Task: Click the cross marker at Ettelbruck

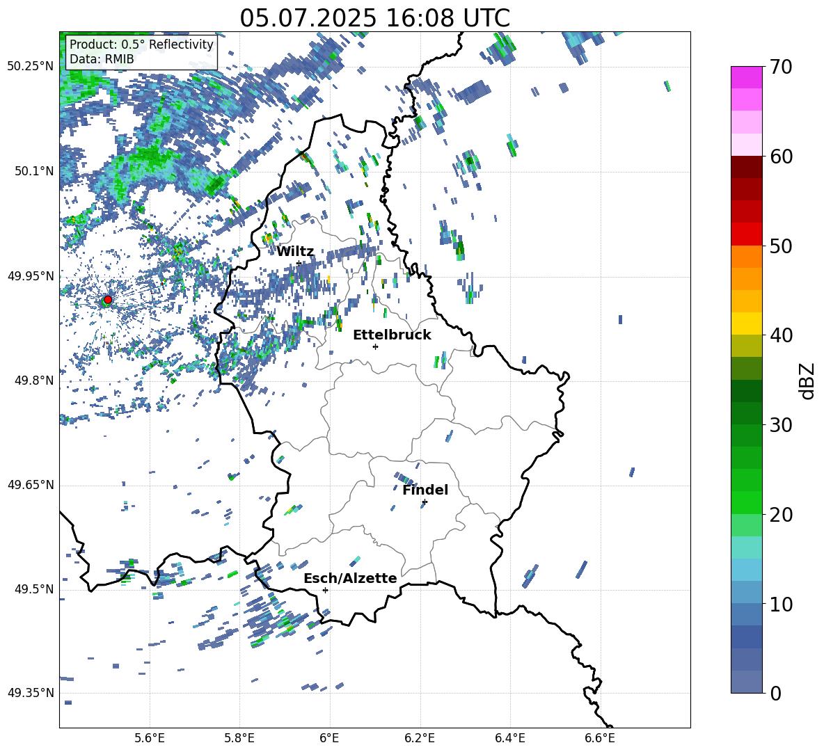Action: point(375,346)
